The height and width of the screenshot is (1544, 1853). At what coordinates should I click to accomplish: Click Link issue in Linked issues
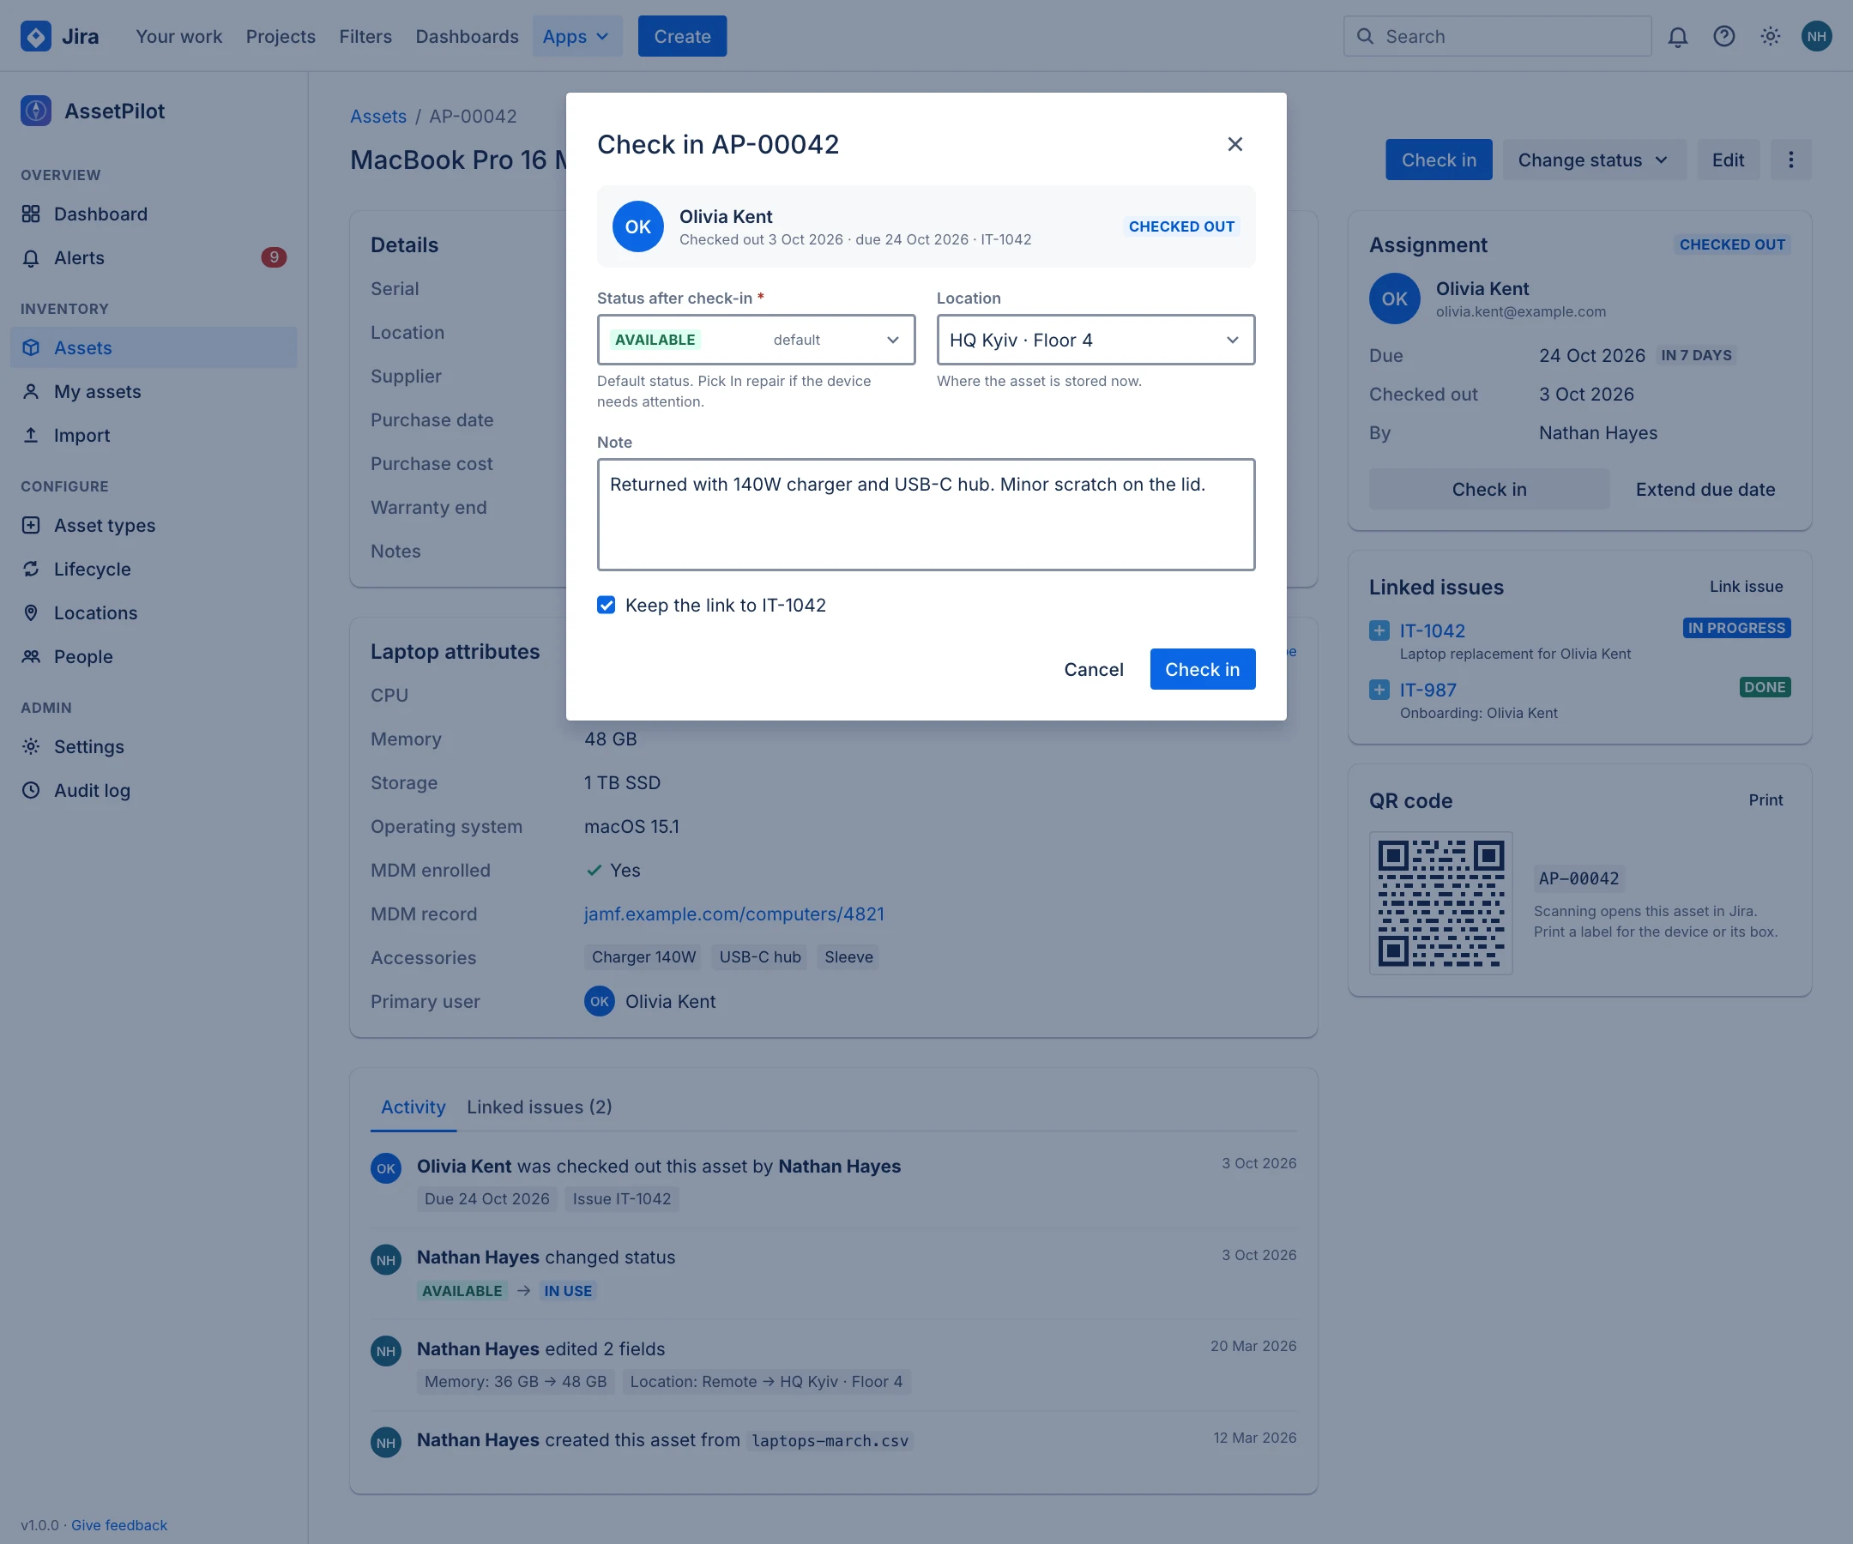1746,587
